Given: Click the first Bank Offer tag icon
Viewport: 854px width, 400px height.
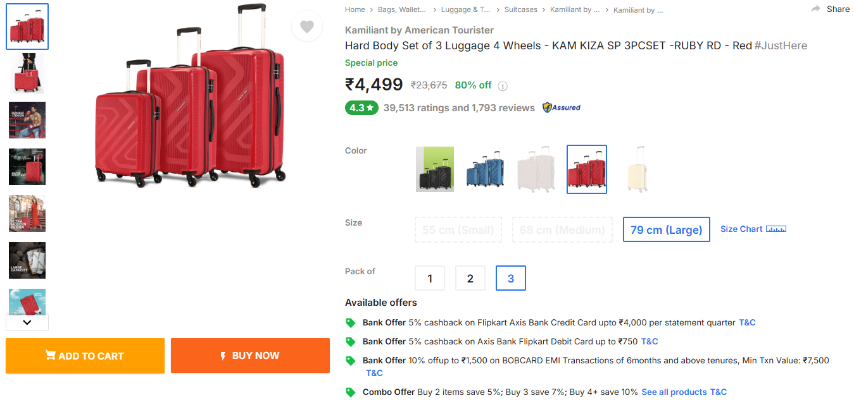Looking at the screenshot, I should [351, 323].
